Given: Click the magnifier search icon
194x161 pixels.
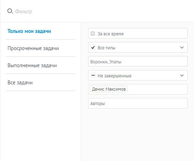Looking at the screenshot, I should (10, 11).
